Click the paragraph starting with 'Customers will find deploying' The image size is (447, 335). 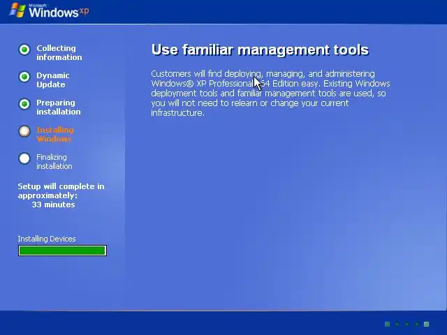[270, 93]
